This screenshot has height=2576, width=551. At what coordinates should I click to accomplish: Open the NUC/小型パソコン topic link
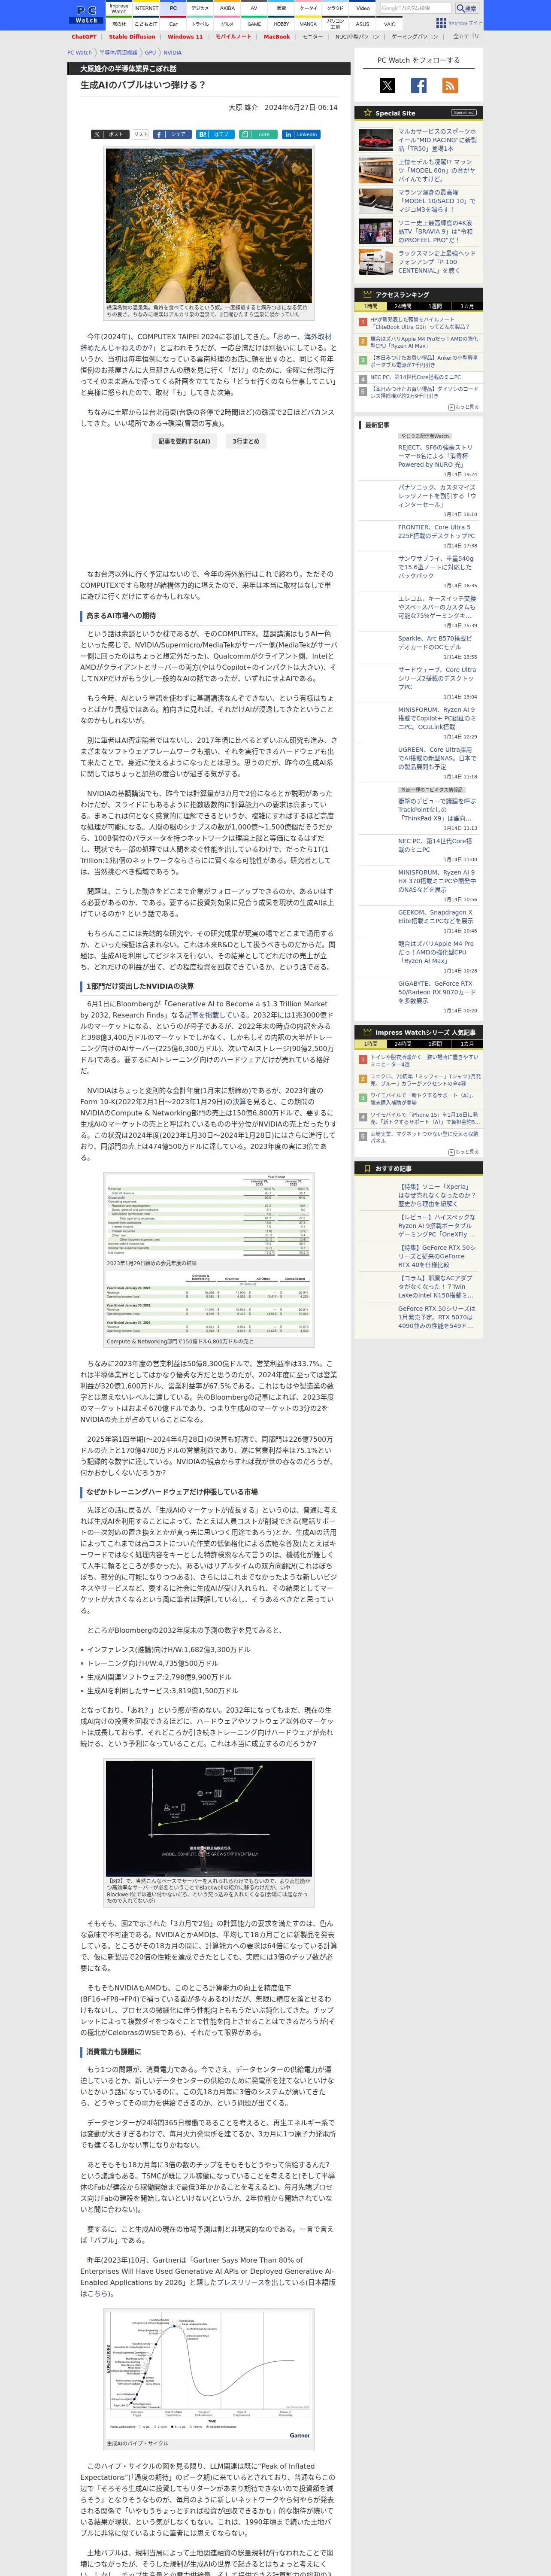357,36
